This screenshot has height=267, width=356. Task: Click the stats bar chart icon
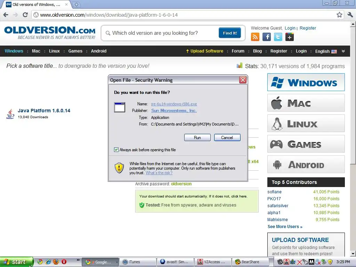tap(239, 66)
